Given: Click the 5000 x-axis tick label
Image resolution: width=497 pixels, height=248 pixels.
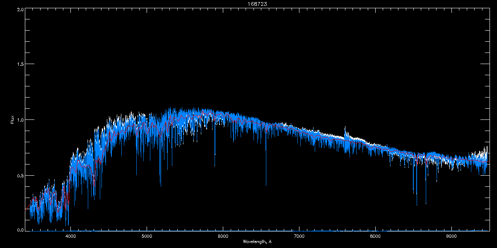Looking at the screenshot, I should point(147,236).
